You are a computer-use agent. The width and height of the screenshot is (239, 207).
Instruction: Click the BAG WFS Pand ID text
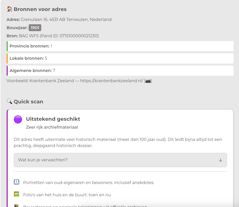(59, 36)
